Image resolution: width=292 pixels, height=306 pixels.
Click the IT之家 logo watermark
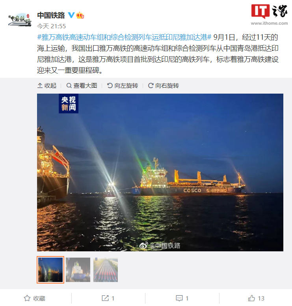(x=269, y=15)
